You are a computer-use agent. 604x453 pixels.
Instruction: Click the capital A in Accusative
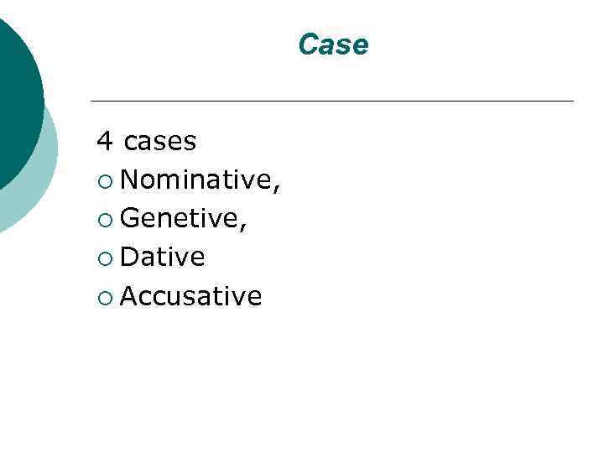click(128, 296)
